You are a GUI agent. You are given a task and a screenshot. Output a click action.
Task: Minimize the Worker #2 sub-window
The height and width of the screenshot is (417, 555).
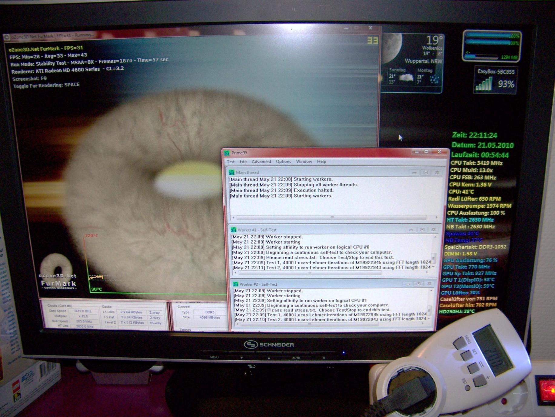[407, 284]
